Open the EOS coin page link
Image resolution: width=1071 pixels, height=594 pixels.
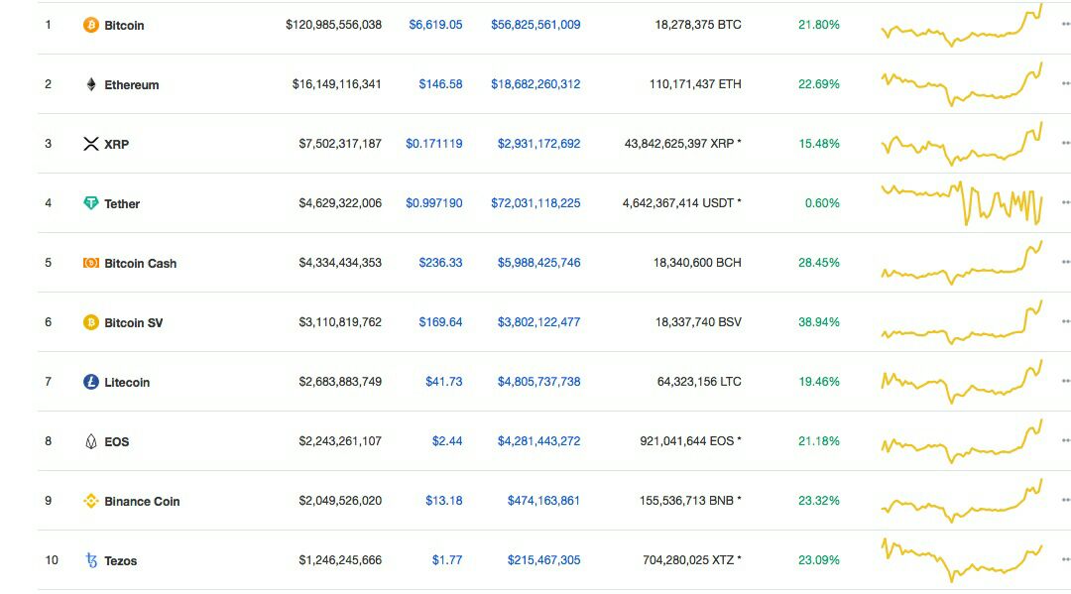point(116,441)
